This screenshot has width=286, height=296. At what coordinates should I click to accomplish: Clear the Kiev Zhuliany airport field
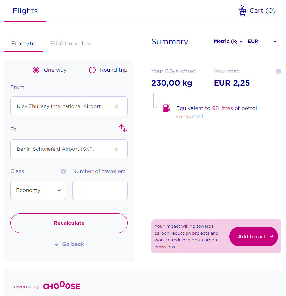pyautogui.click(x=116, y=106)
